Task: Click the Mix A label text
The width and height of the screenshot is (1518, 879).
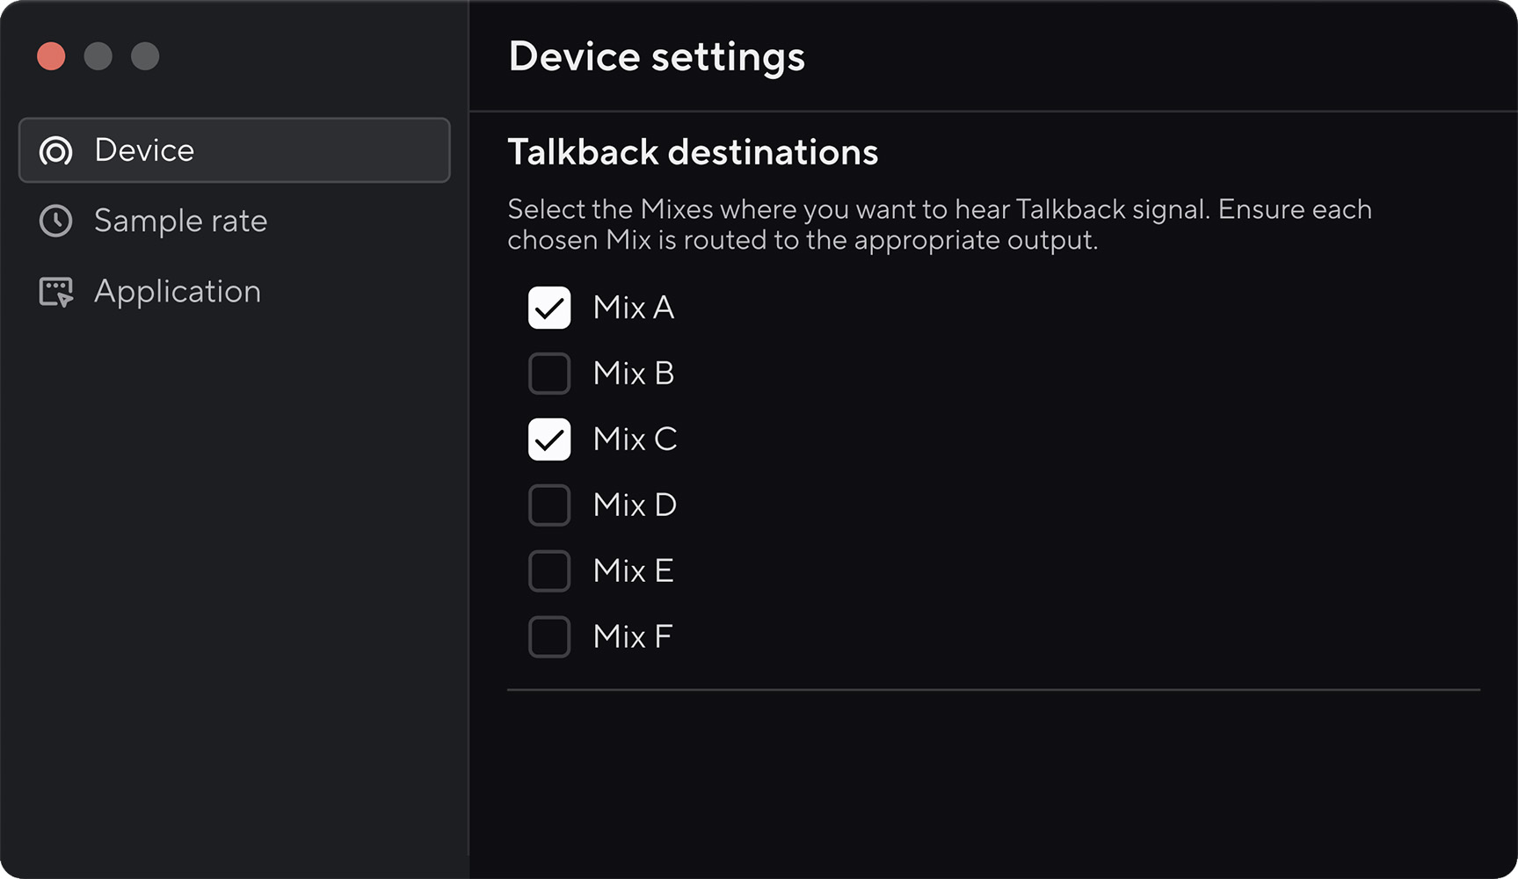Action: 633,308
